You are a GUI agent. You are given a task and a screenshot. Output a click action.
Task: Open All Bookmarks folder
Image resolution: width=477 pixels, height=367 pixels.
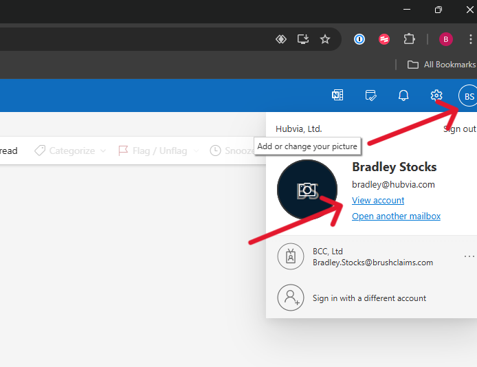pyautogui.click(x=441, y=65)
